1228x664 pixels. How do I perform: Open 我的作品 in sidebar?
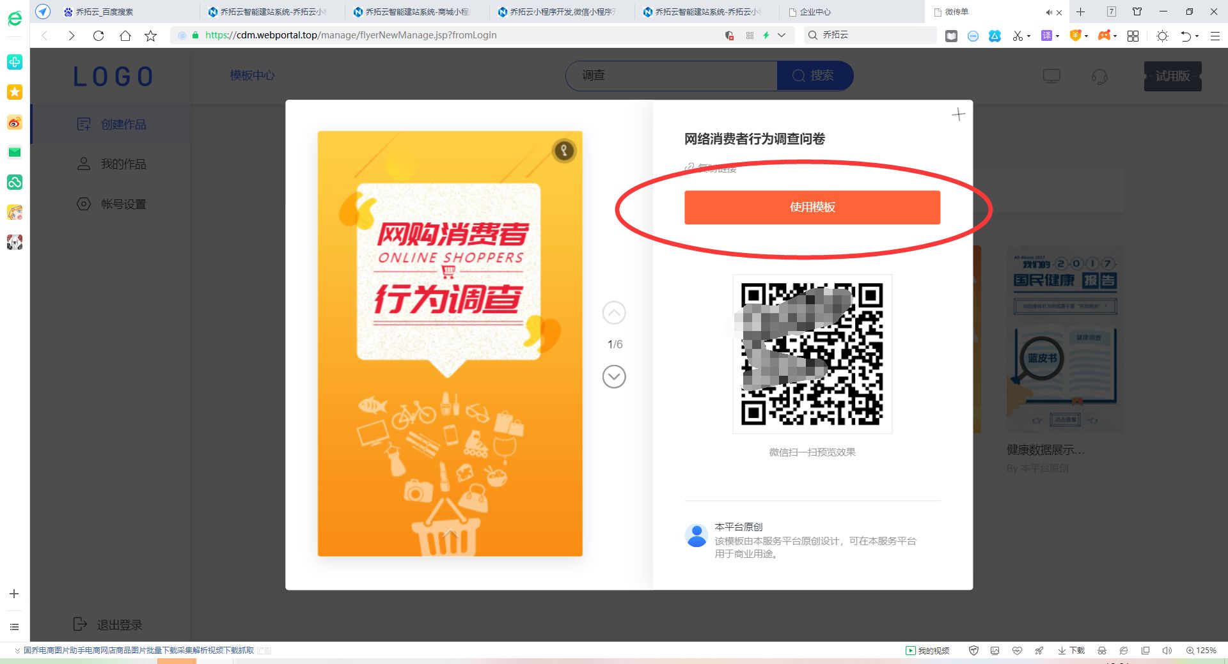111,164
